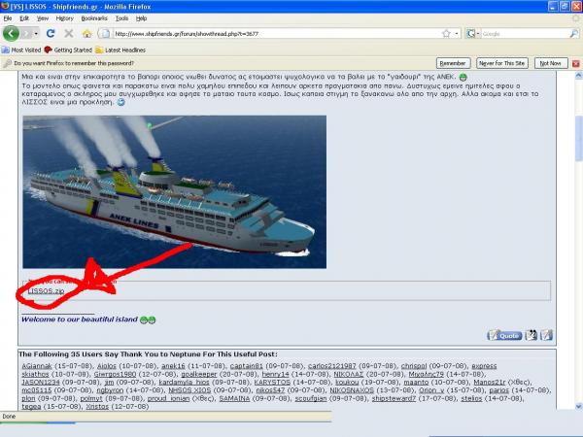Open user AGiannak's profile link
583x437 pixels.
coord(37,366)
